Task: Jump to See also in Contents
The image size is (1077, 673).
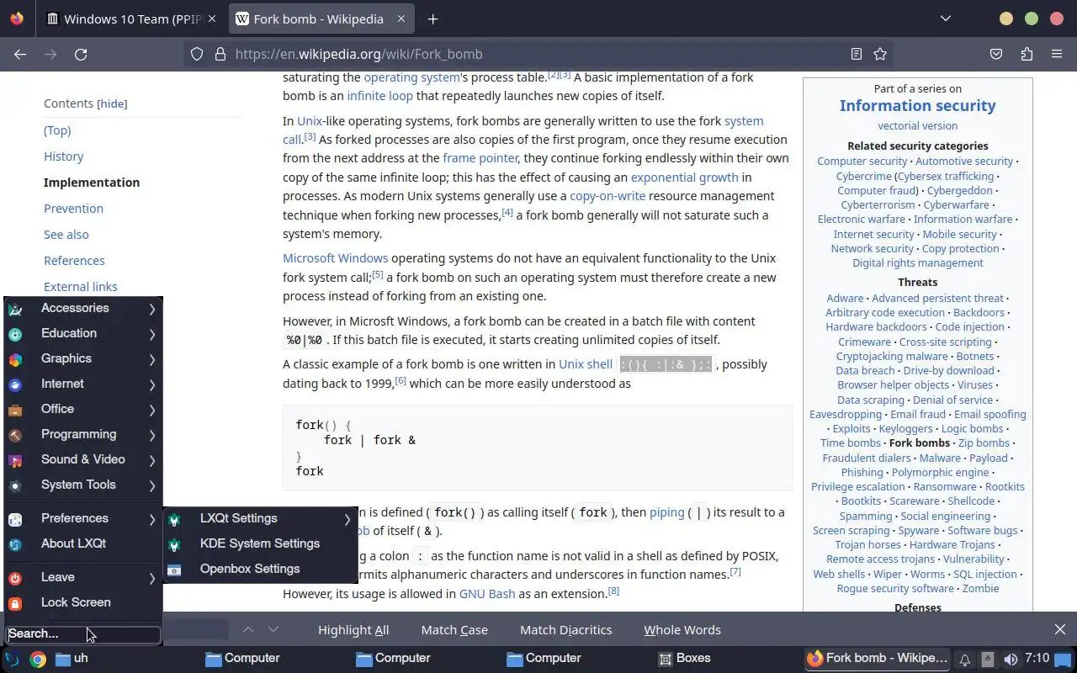Action: coord(66,235)
